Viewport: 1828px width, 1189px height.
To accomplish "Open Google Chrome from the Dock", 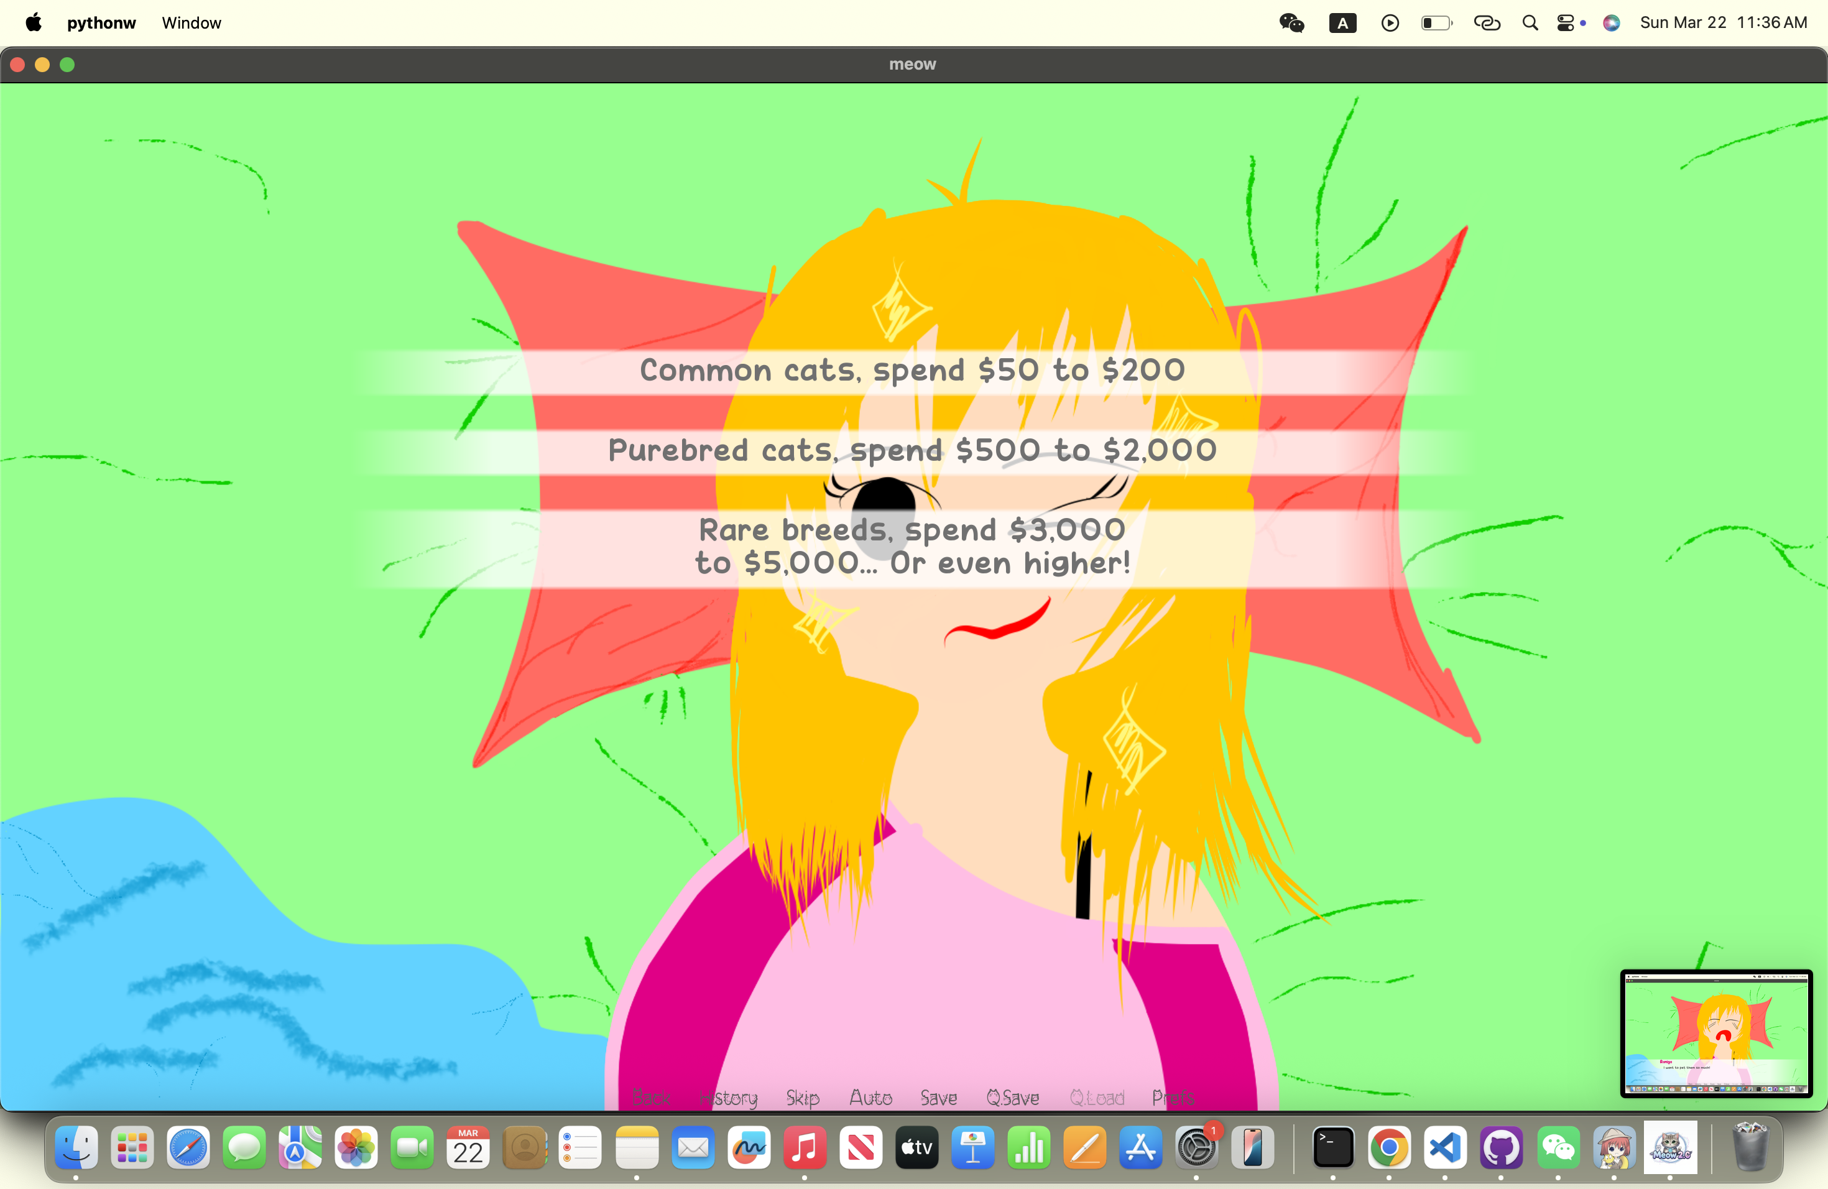I will click(x=1388, y=1149).
